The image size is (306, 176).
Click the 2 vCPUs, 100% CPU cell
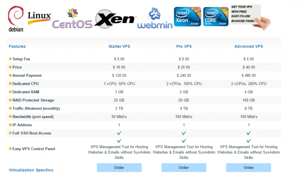(184, 84)
